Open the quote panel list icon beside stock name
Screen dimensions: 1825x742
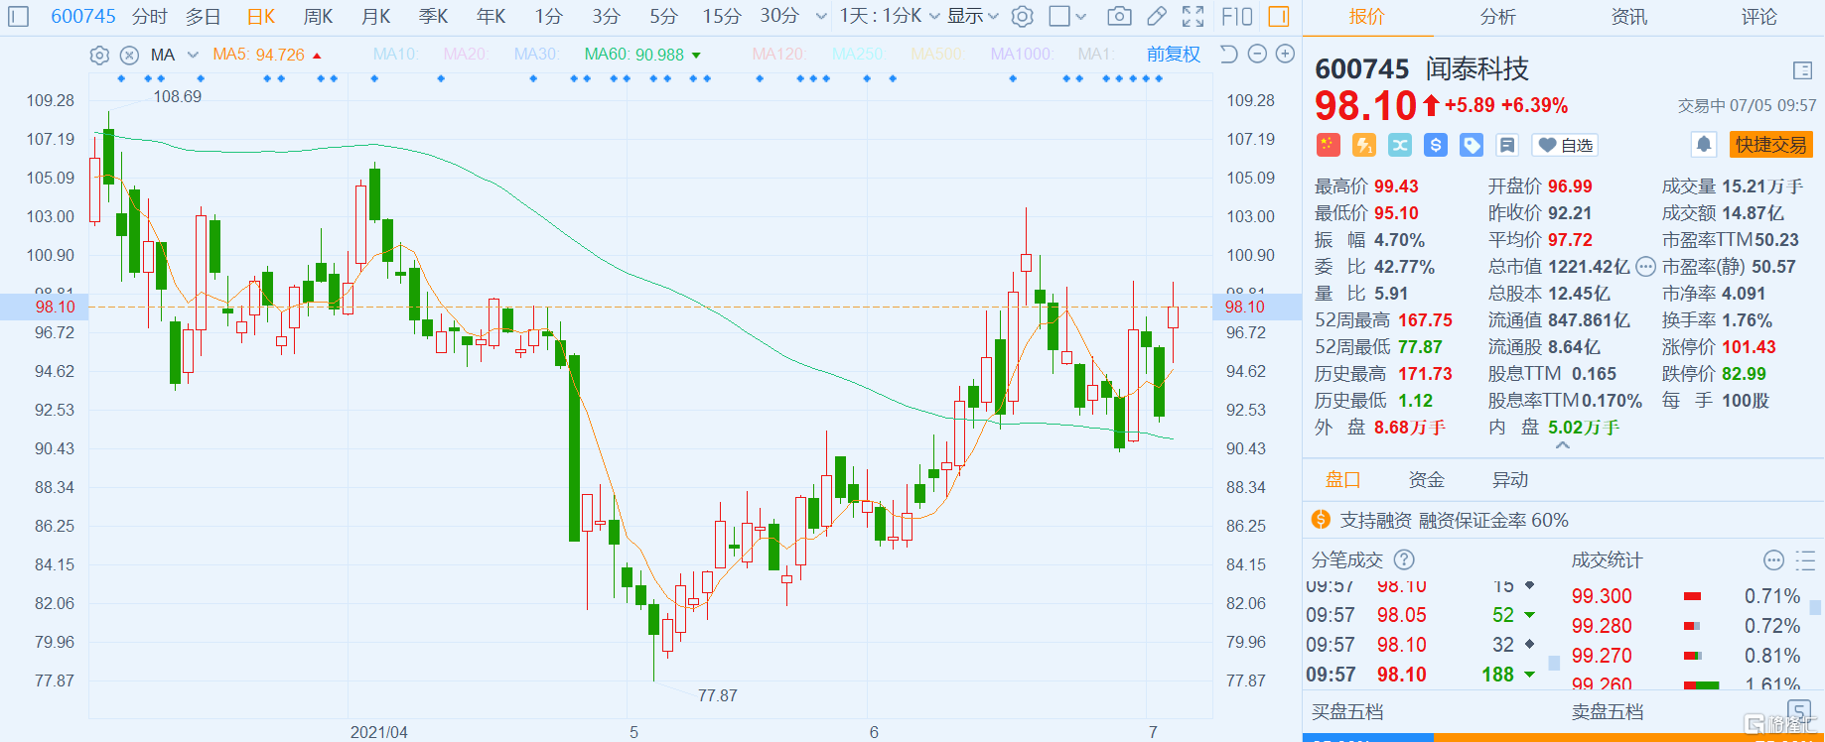pos(1802,69)
